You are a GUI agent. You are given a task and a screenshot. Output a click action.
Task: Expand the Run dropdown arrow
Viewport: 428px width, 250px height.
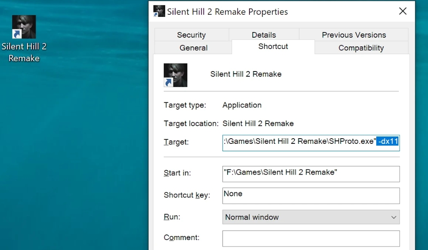(394, 217)
